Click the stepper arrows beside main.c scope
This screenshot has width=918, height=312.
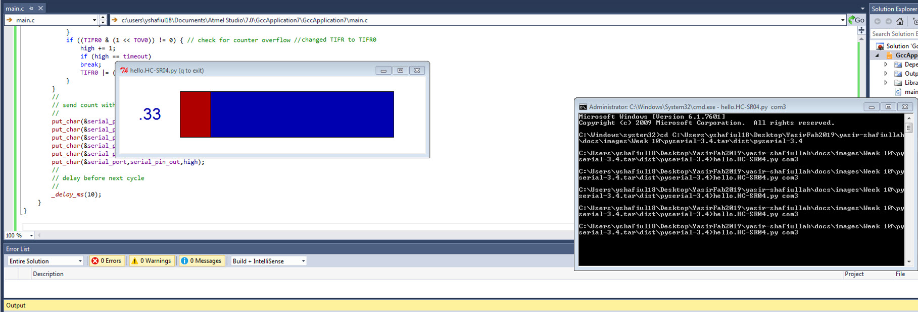103,20
